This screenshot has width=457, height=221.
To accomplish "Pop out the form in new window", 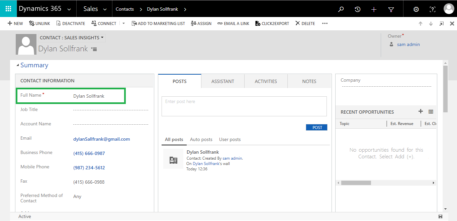I will click(442, 24).
